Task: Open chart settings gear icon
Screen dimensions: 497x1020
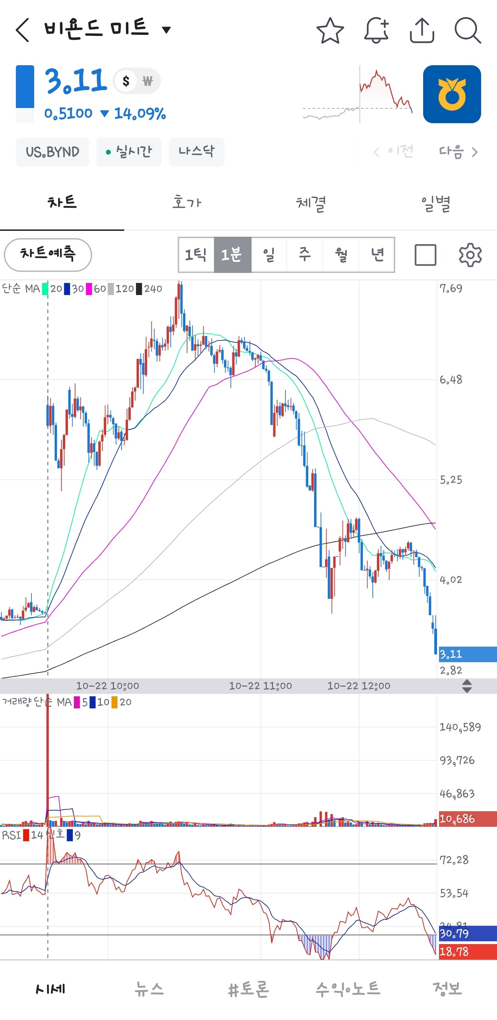Action: (x=470, y=255)
